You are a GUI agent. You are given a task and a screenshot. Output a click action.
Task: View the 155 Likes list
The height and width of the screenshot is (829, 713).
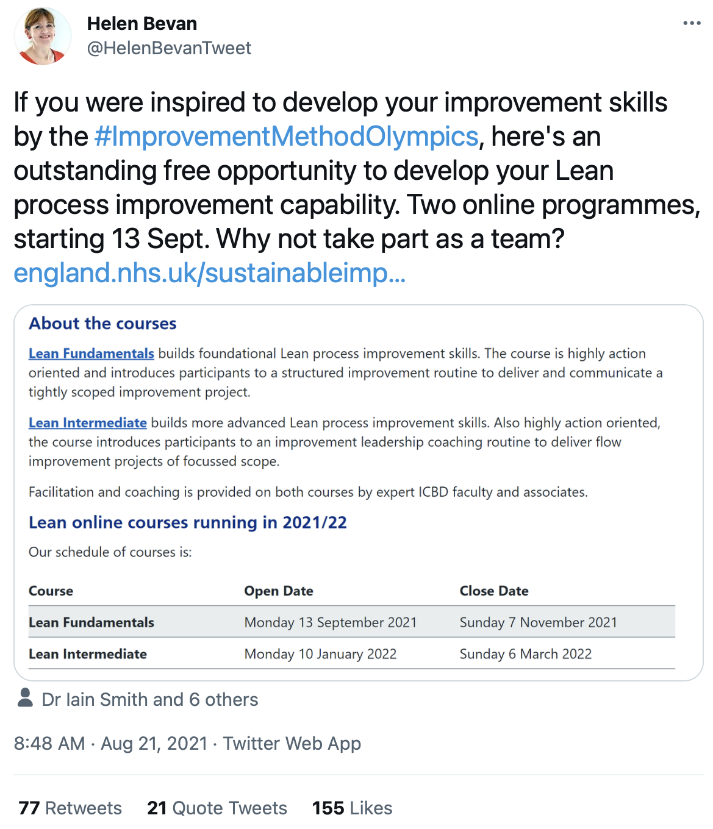tap(352, 808)
